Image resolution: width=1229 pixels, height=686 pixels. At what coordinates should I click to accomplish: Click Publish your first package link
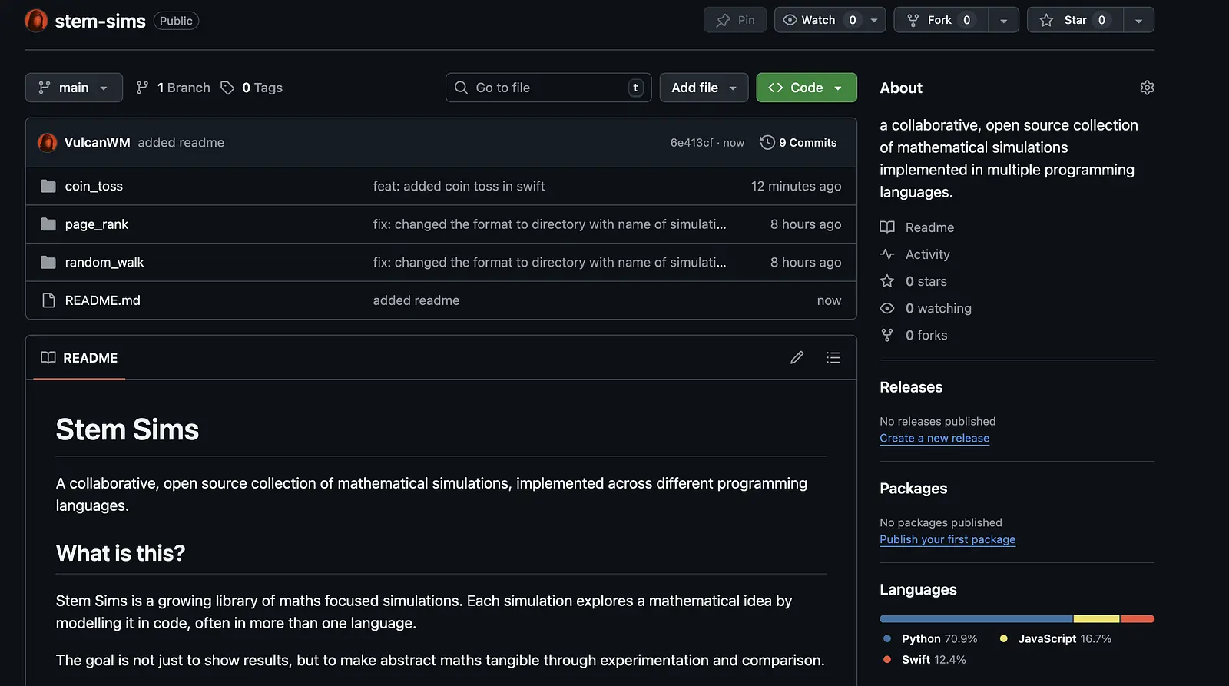tap(947, 540)
